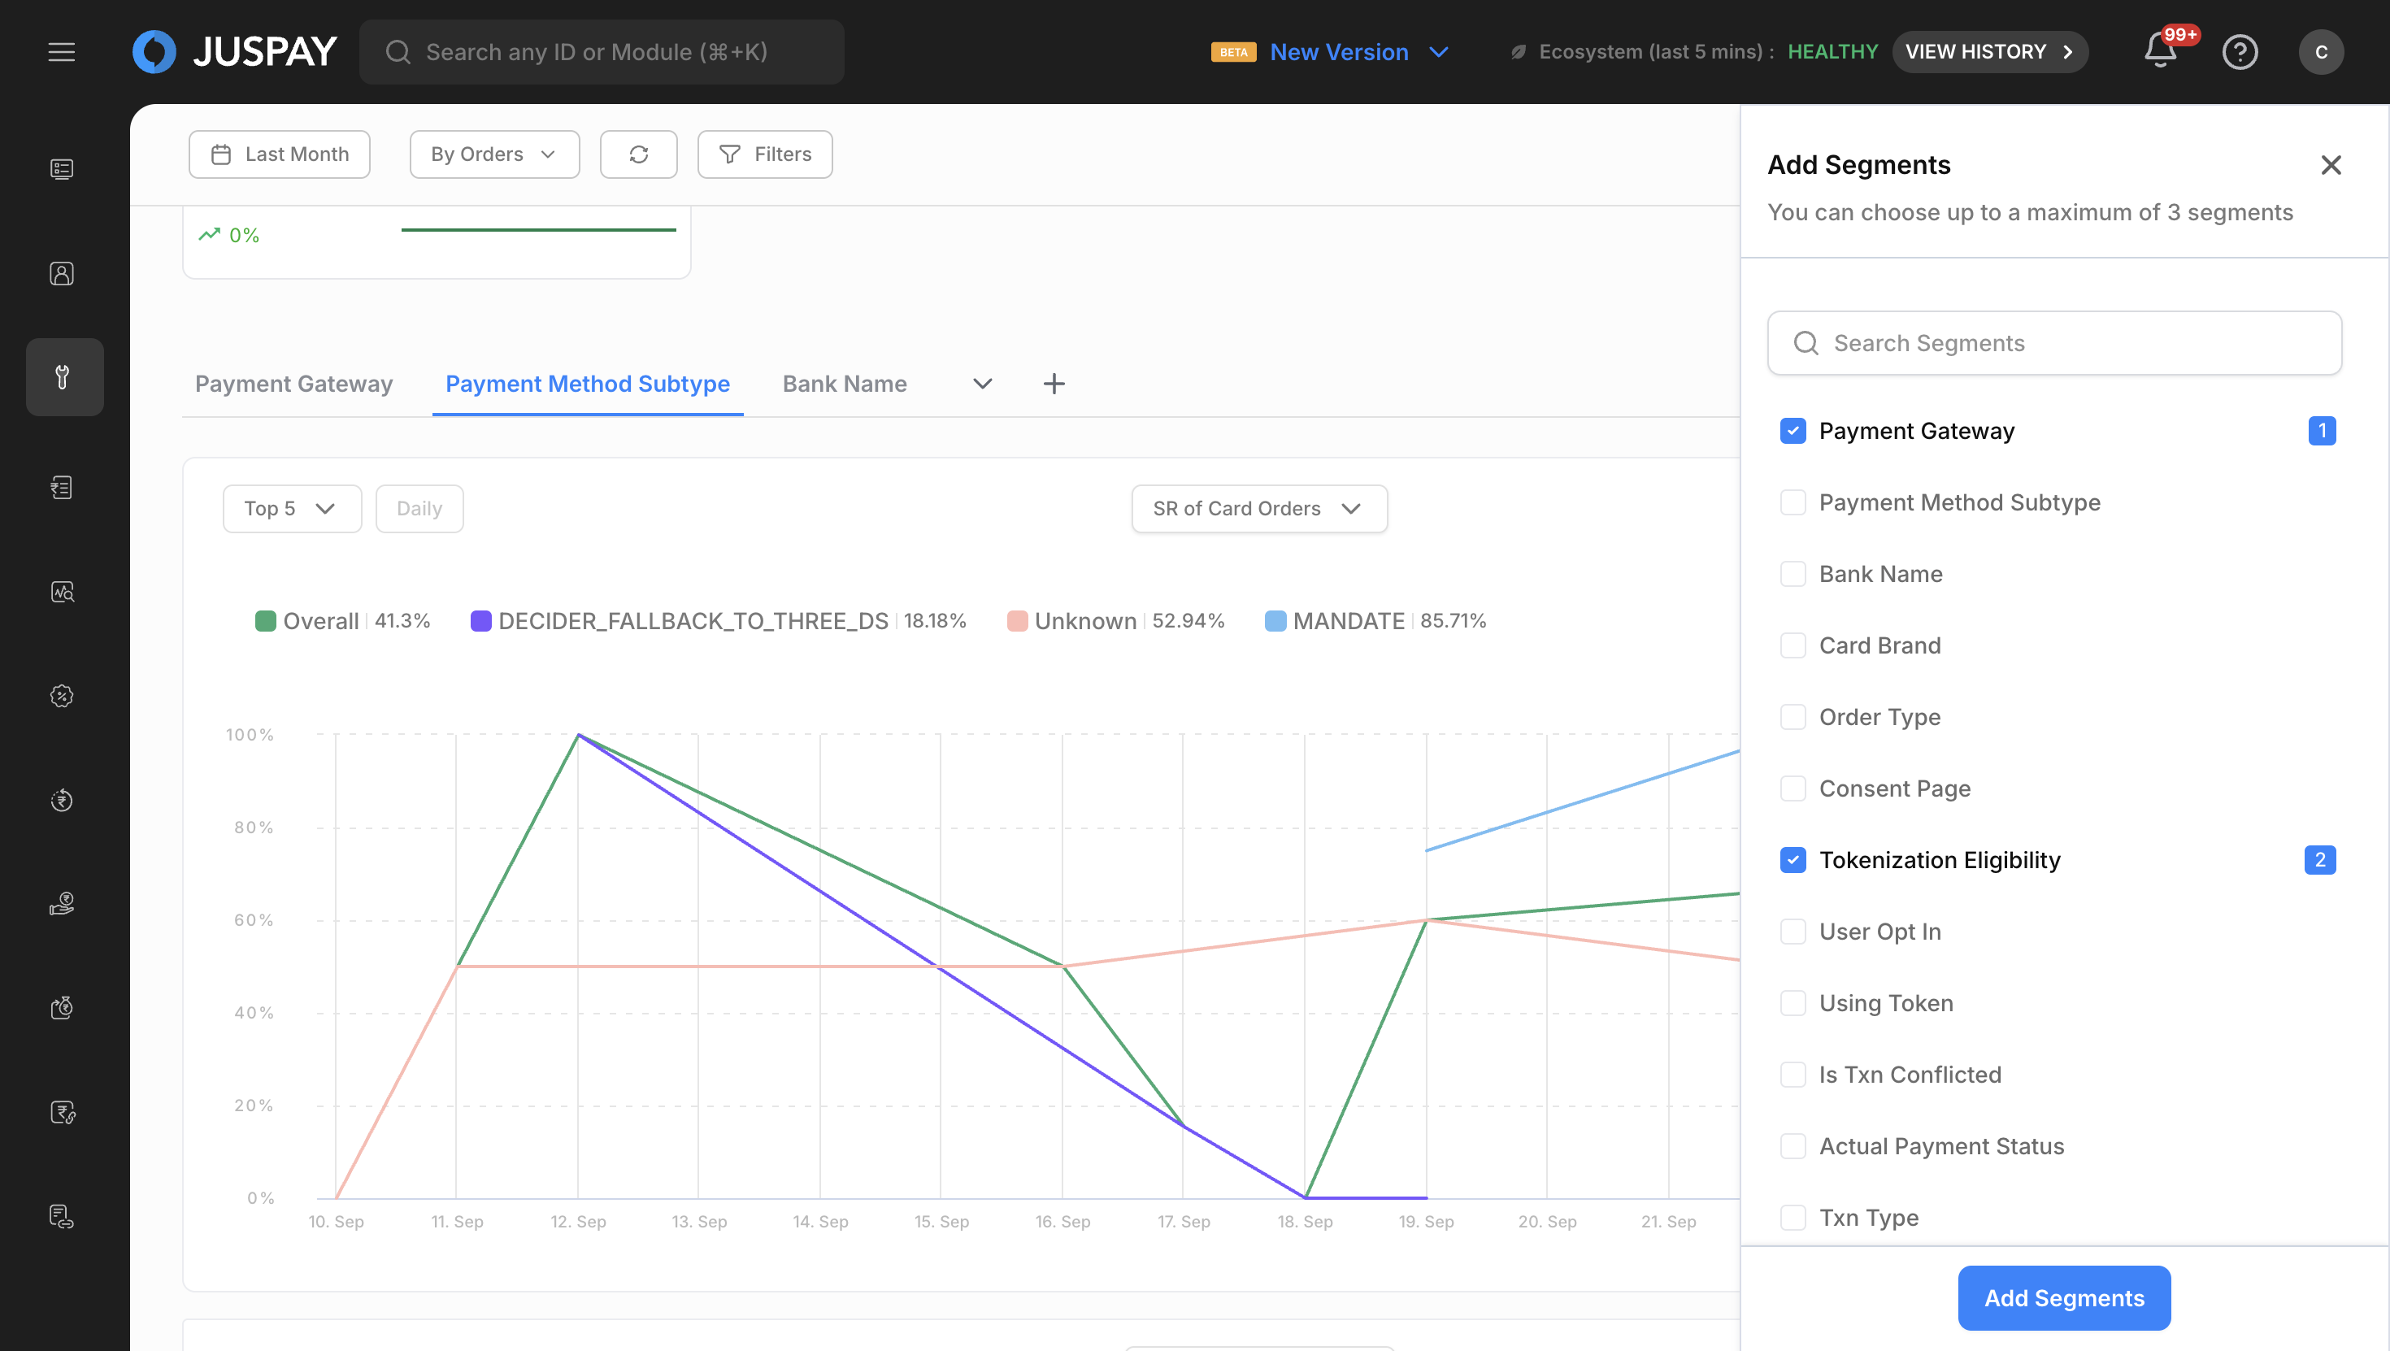Click the notifications bell icon
Viewport: 2390px width, 1351px height.
point(2160,51)
